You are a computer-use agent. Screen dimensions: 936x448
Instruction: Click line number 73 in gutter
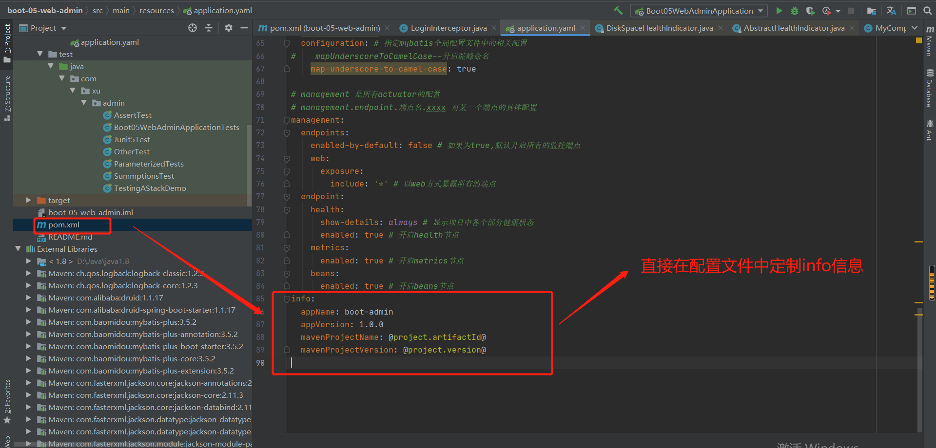[260, 145]
